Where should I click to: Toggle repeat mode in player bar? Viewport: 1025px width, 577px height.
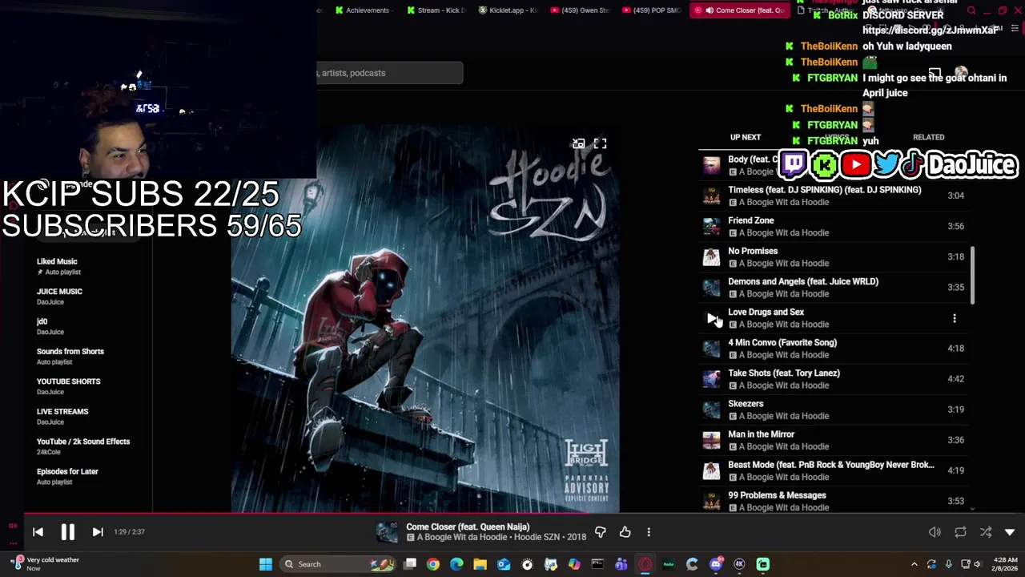tap(960, 532)
